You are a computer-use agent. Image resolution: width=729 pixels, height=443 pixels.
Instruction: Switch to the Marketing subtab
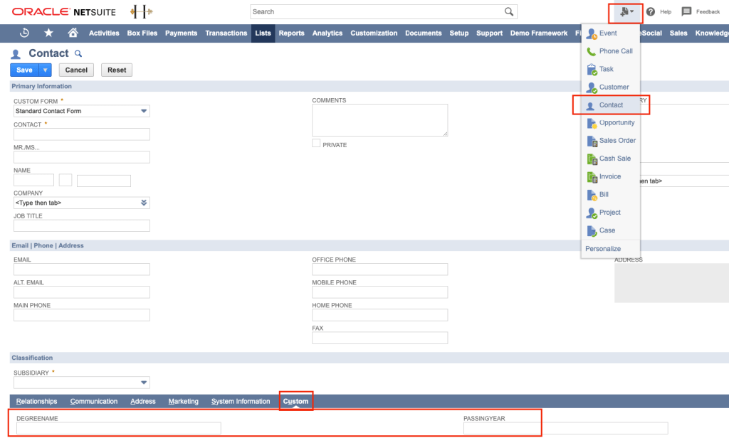pyautogui.click(x=183, y=400)
